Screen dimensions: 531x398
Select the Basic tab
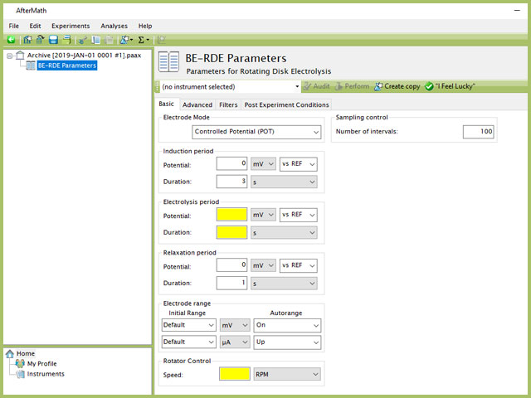[166, 104]
